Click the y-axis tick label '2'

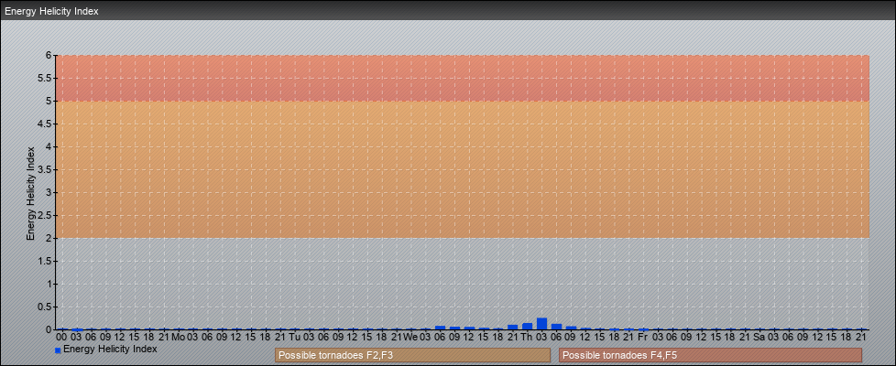point(49,238)
